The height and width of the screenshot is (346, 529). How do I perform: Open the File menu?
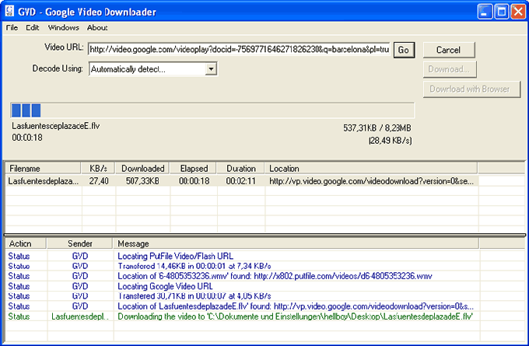(12, 28)
